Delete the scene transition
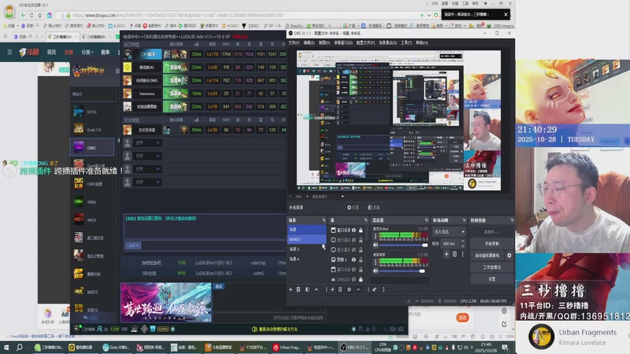 455,254
